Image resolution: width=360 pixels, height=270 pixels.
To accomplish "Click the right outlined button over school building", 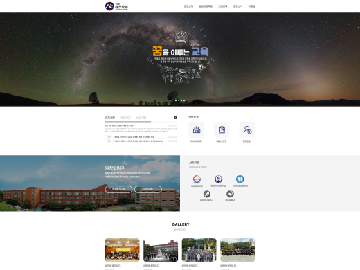I will click(x=148, y=189).
